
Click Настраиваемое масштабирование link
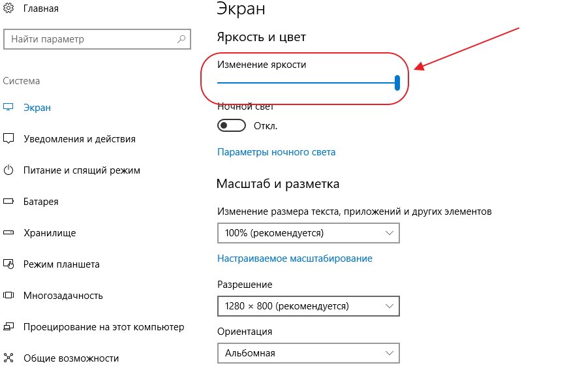coord(294,258)
